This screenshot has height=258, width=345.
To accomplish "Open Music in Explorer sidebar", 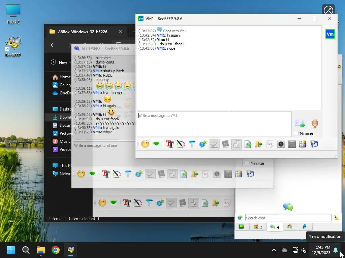I will 62,141.
